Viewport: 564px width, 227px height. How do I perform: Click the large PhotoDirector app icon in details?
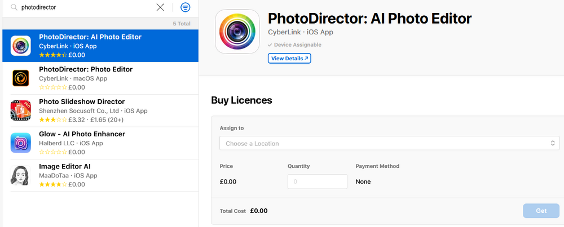237,32
